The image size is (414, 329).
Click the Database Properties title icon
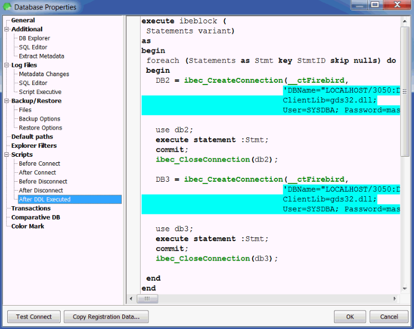pyautogui.click(x=7, y=7)
